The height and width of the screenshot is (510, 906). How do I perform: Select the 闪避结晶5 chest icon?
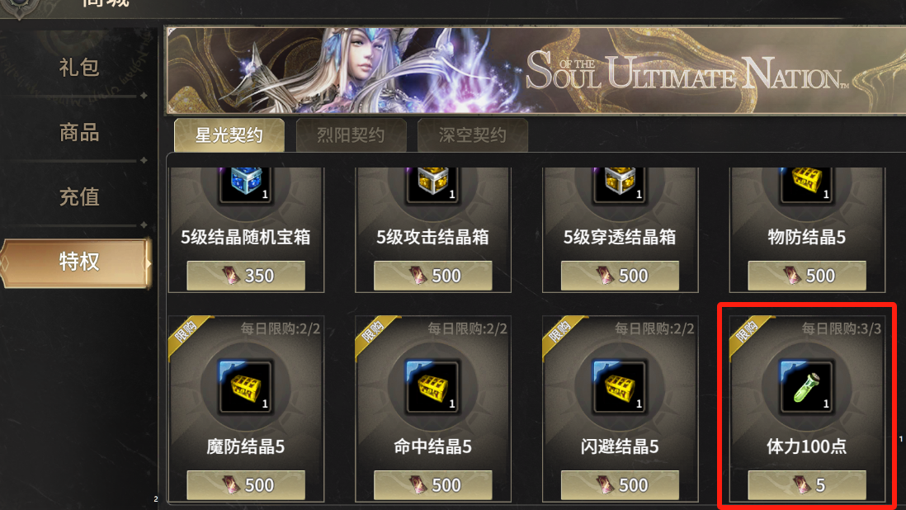click(x=620, y=387)
